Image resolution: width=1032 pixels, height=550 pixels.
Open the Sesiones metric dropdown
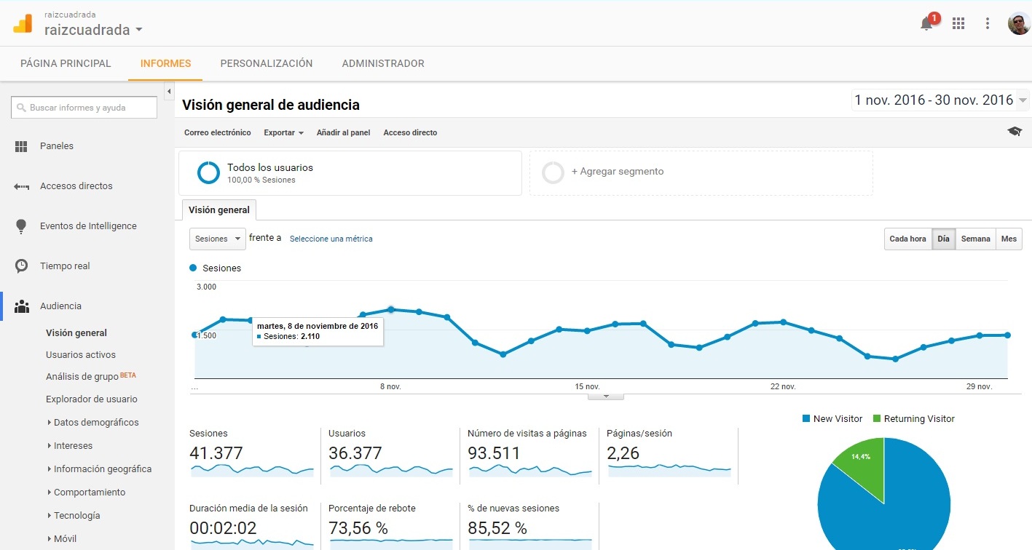[x=217, y=239]
